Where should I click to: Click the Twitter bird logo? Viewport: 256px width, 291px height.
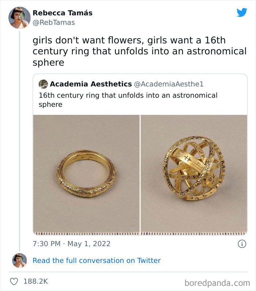click(242, 12)
